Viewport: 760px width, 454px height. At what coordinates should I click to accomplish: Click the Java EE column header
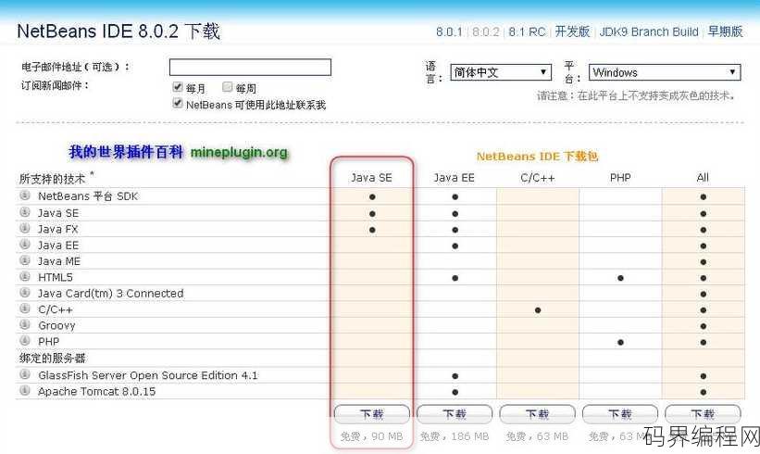pyautogui.click(x=455, y=178)
